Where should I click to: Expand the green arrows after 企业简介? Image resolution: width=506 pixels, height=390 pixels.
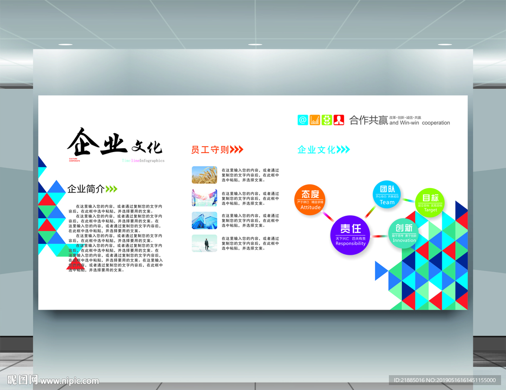111,189
